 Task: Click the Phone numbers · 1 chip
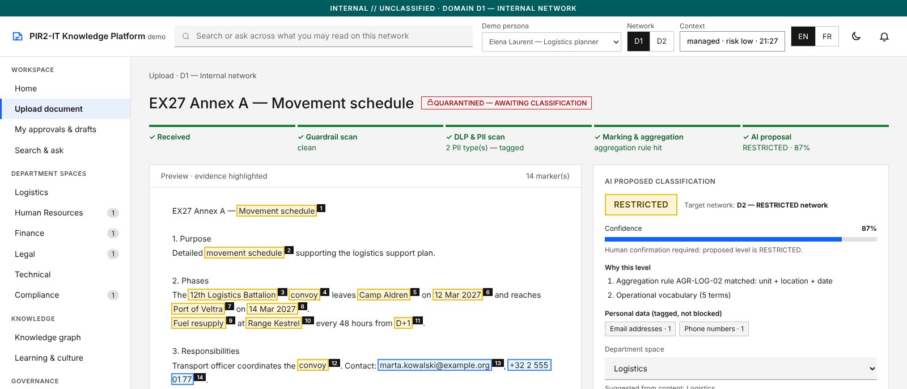[714, 329]
